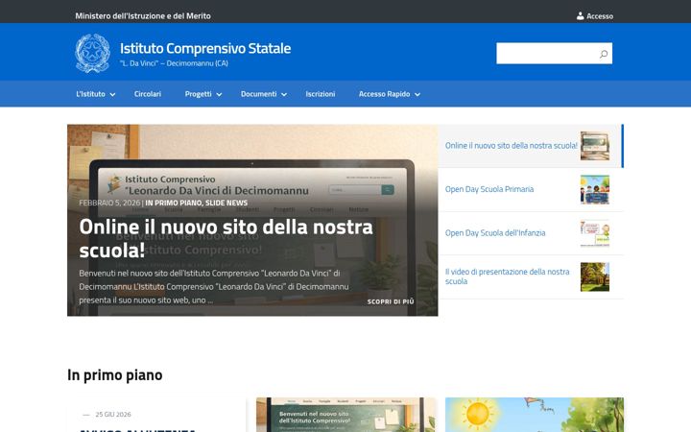
Task: Expand the Progetti chevron arrow
Action: pyautogui.click(x=219, y=94)
